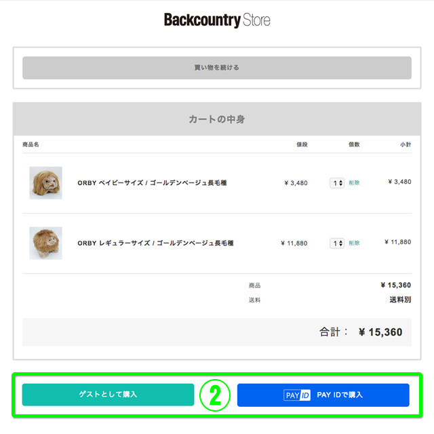
Task: Open quantity selector for ORBY レギュラーサイズ
Action: [x=337, y=243]
